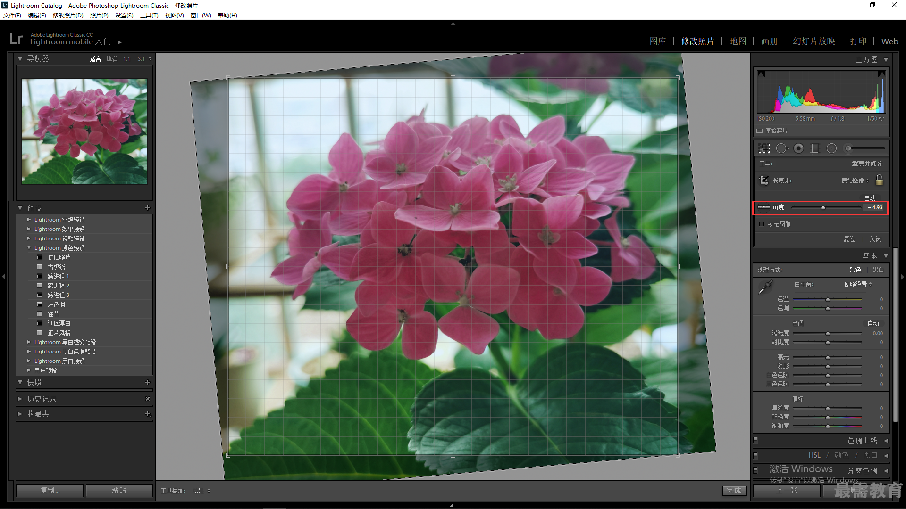Click the 自动 angle button
Screen dimensions: 906x509
click(870, 198)
